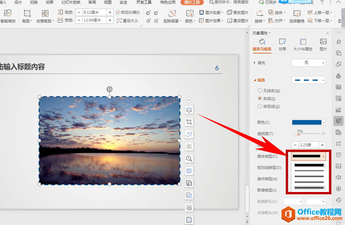This screenshot has height=225, width=345.
Task: Select the 无线条 radio button
Action: 260,91
